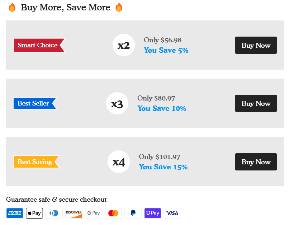The height and width of the screenshot is (225, 294).
Task: Choose the Shop Pay icon
Action: tap(153, 213)
